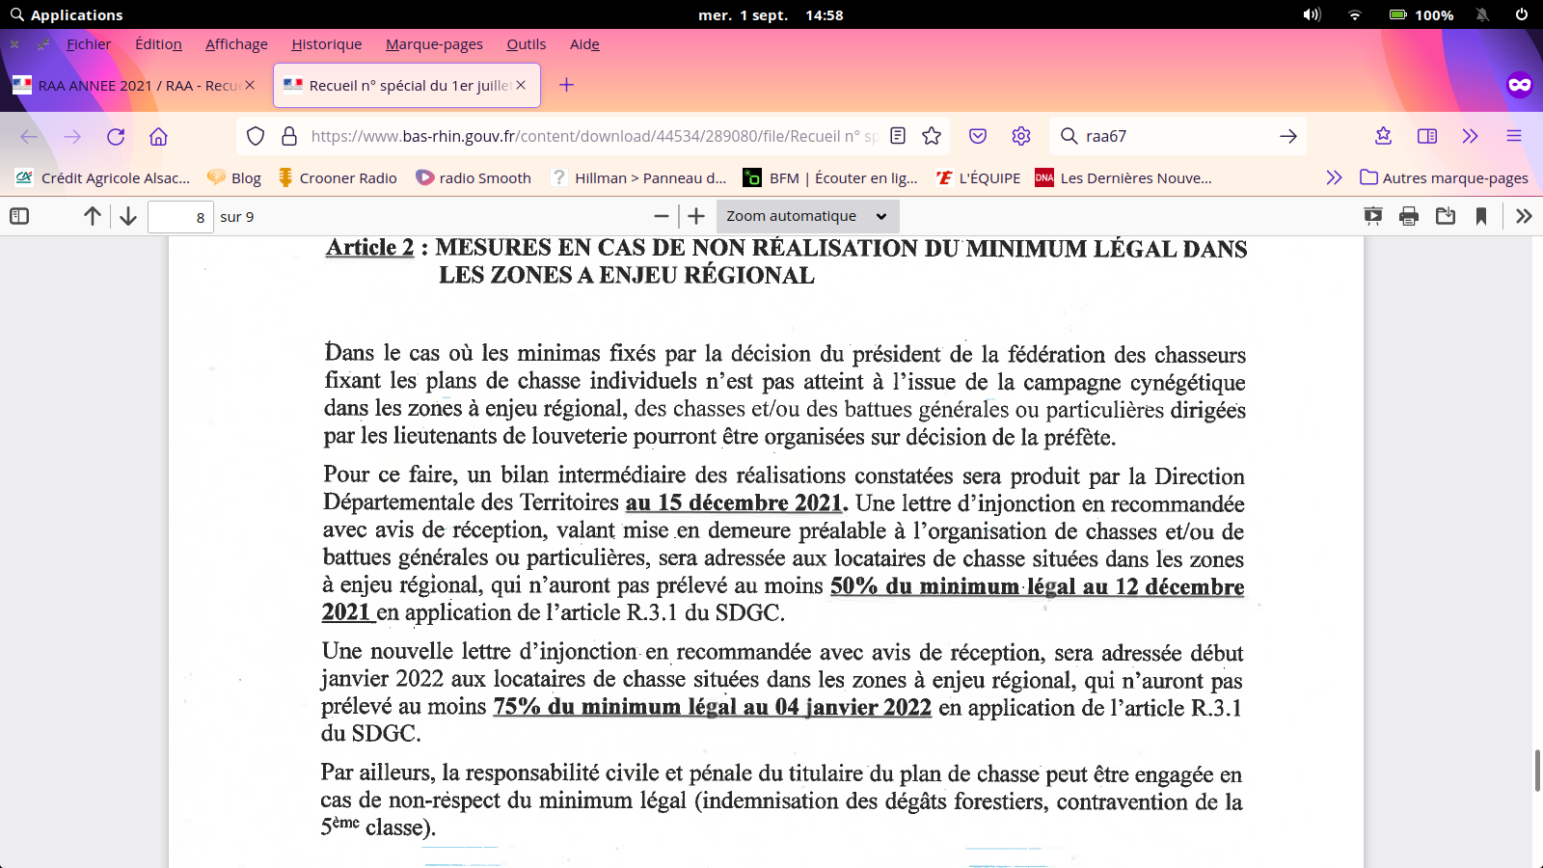This screenshot has width=1543, height=868.
Task: Open the Crooner Radio bookmark
Action: click(x=338, y=177)
